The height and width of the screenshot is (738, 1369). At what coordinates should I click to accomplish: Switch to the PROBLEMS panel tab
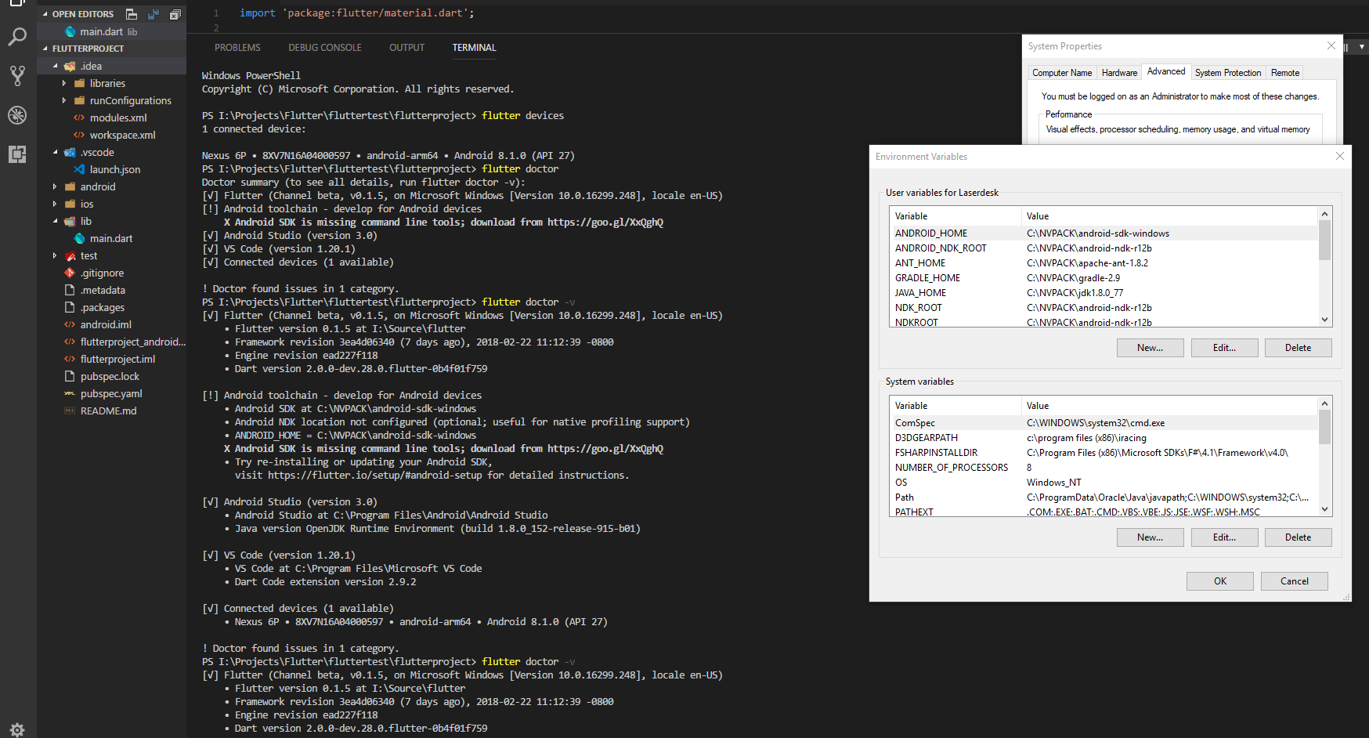click(237, 48)
